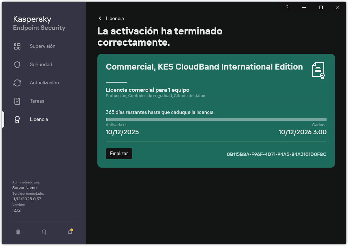The width and height of the screenshot is (348, 246).
Task: Select the license key 0B115B8A text
Action: tap(276, 154)
